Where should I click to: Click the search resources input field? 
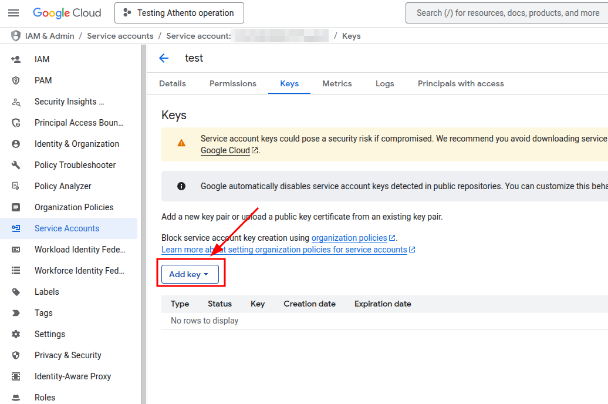click(508, 13)
